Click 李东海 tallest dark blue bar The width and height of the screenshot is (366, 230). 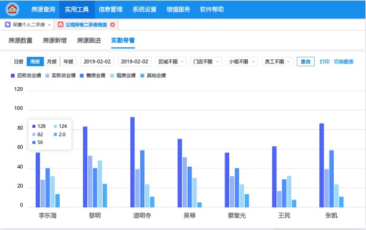click(x=38, y=180)
